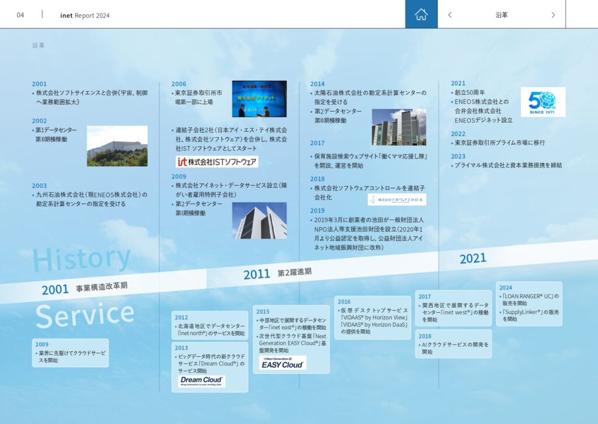Click the 2015 inet east service text

293,324
